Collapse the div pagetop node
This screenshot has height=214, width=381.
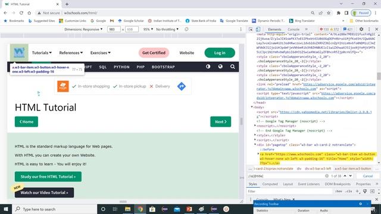pyautogui.click(x=255, y=144)
